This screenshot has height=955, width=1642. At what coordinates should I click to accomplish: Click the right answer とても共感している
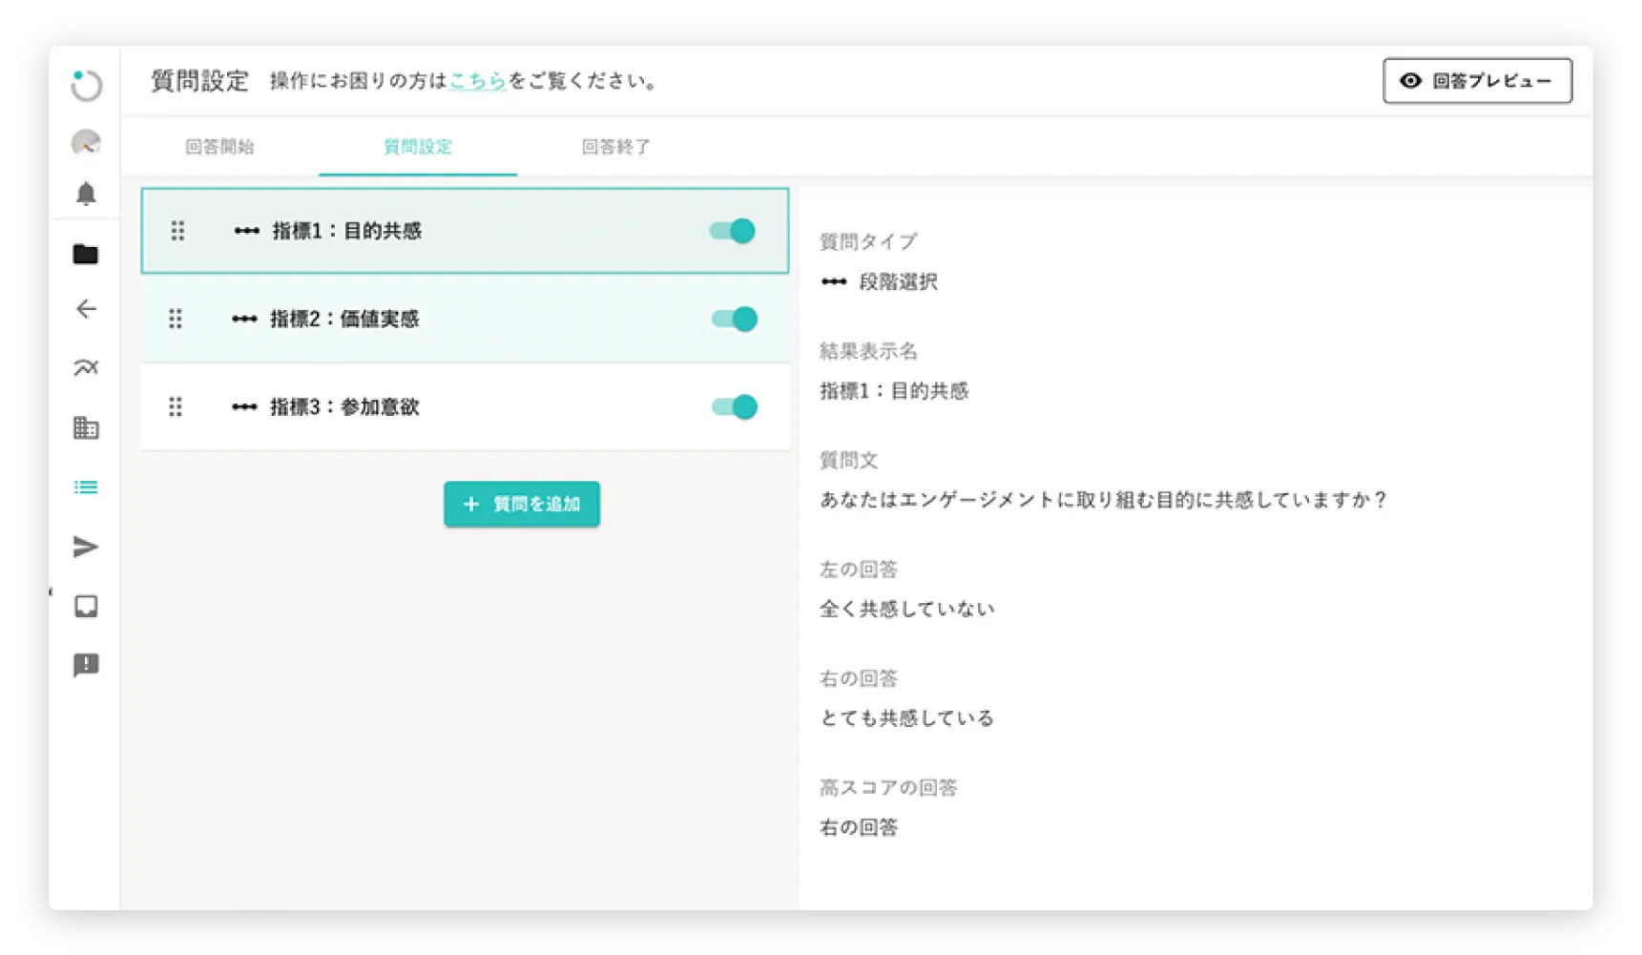907,718
